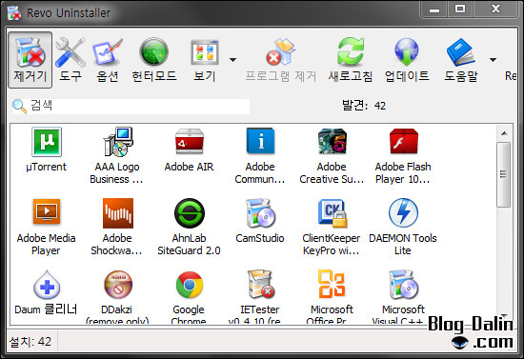Select the 제거기 uninstaller toolbar button
Screen dimensions: 524x359
coord(30,60)
